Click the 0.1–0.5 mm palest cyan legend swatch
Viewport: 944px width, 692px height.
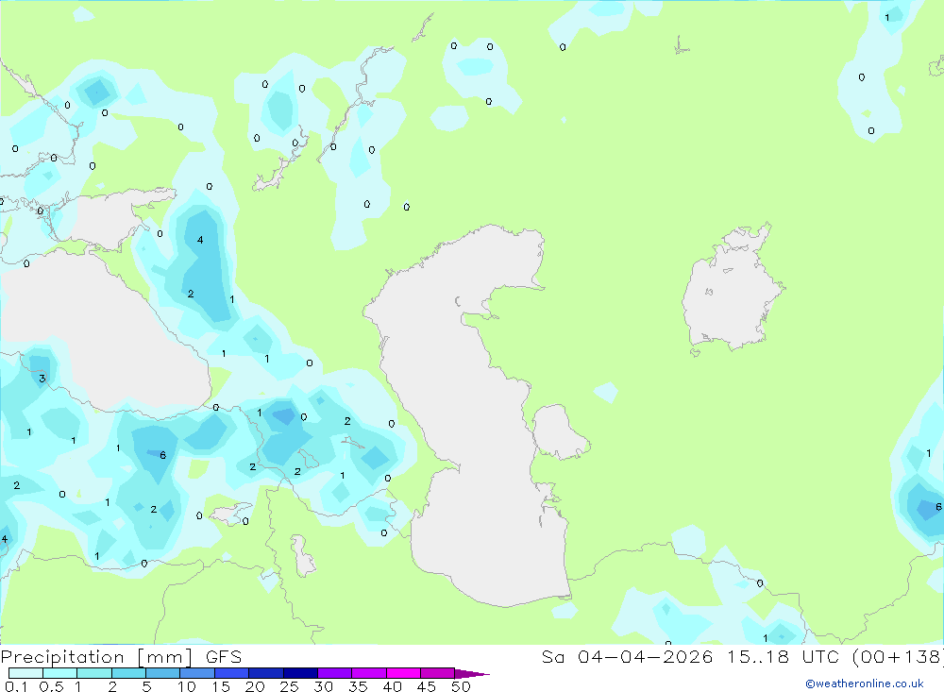[25, 673]
